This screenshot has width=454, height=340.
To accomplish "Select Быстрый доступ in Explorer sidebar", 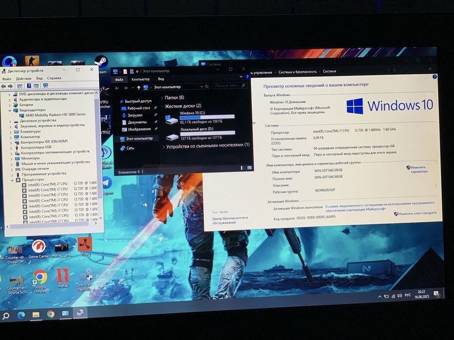I will pos(136,101).
